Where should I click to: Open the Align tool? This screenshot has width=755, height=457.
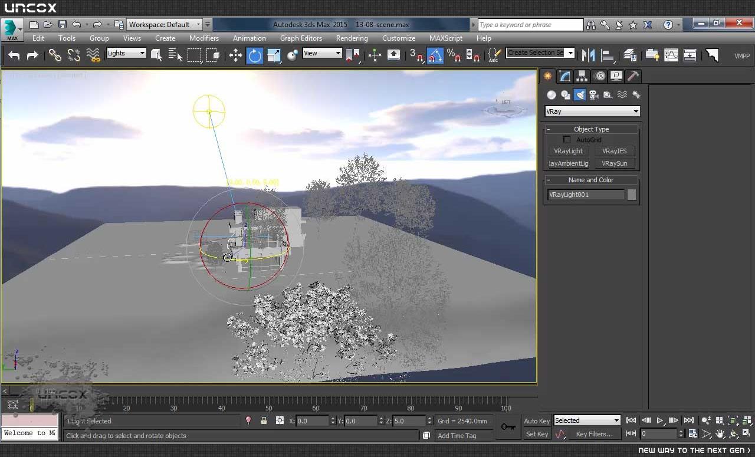[x=608, y=55]
